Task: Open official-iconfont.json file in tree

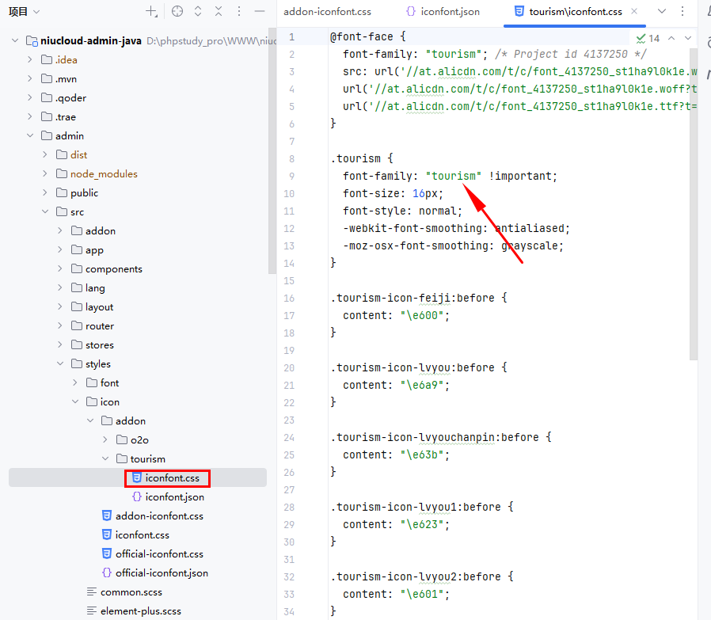Action: [x=162, y=572]
